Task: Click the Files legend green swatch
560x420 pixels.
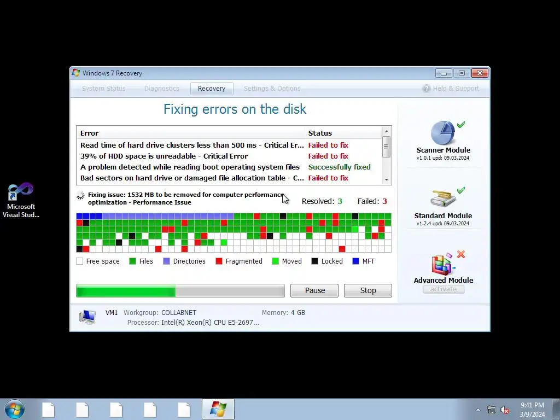Action: point(132,261)
